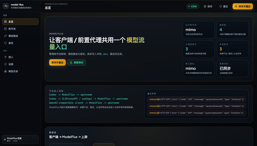This screenshot has width=257, height=146.
Task: Click the 最近异常 panel title
Action: click(x=152, y=94)
